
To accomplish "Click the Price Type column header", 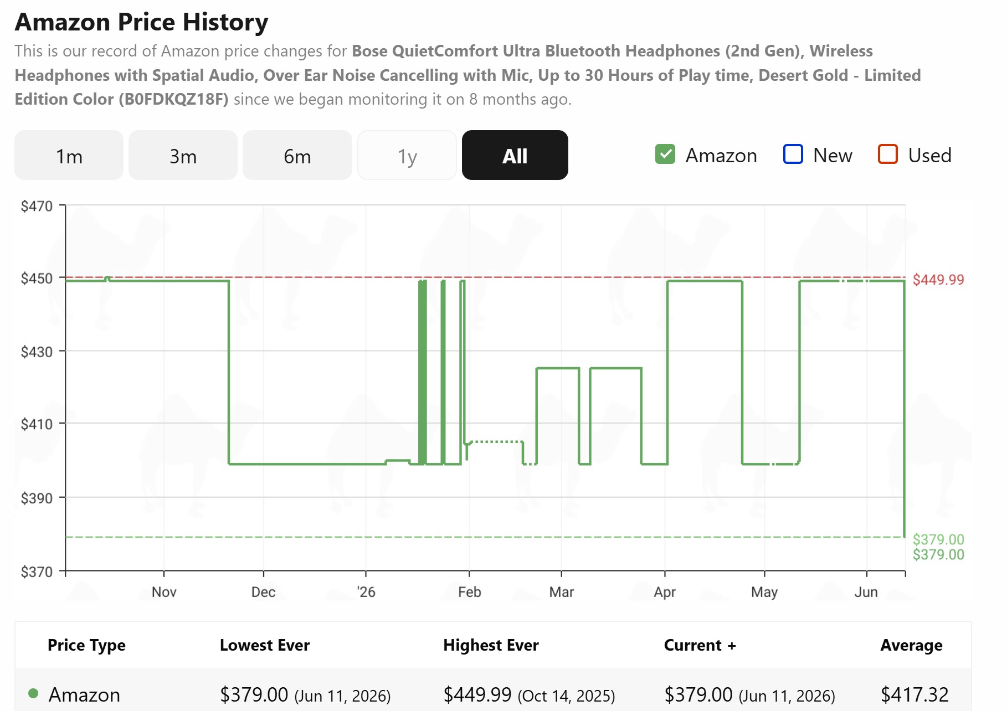I will click(x=86, y=645).
